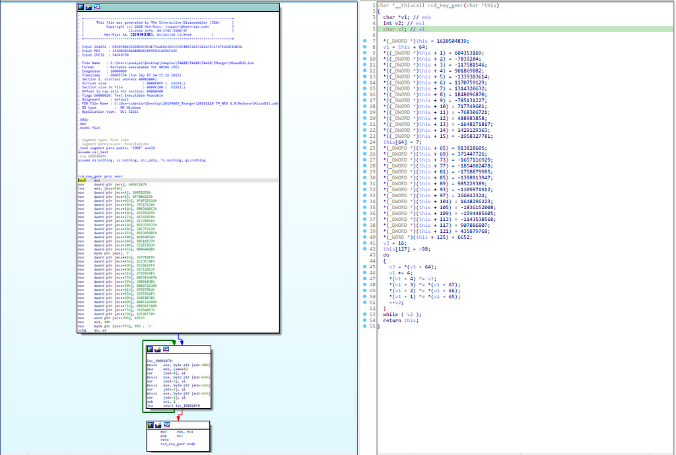Click highlighted 'push esi' instruction

click(89, 181)
